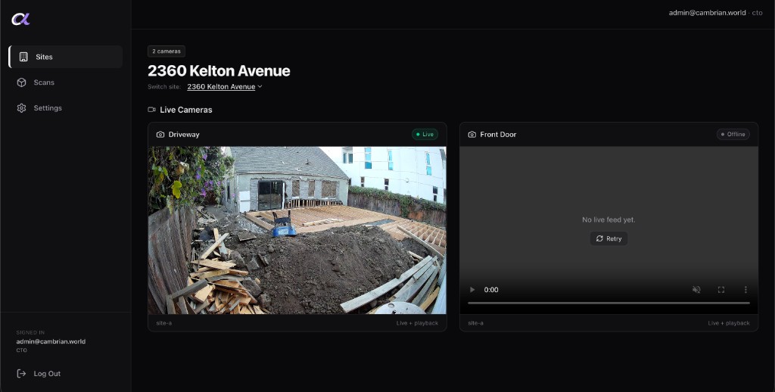Click the 2360 Kelton Avenue heading
775x392 pixels.
(219, 70)
